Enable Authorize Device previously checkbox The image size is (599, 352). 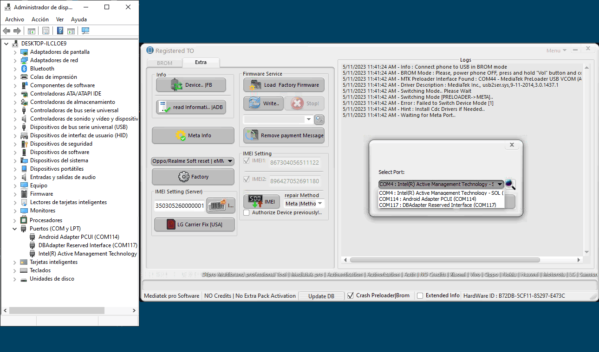pos(247,212)
